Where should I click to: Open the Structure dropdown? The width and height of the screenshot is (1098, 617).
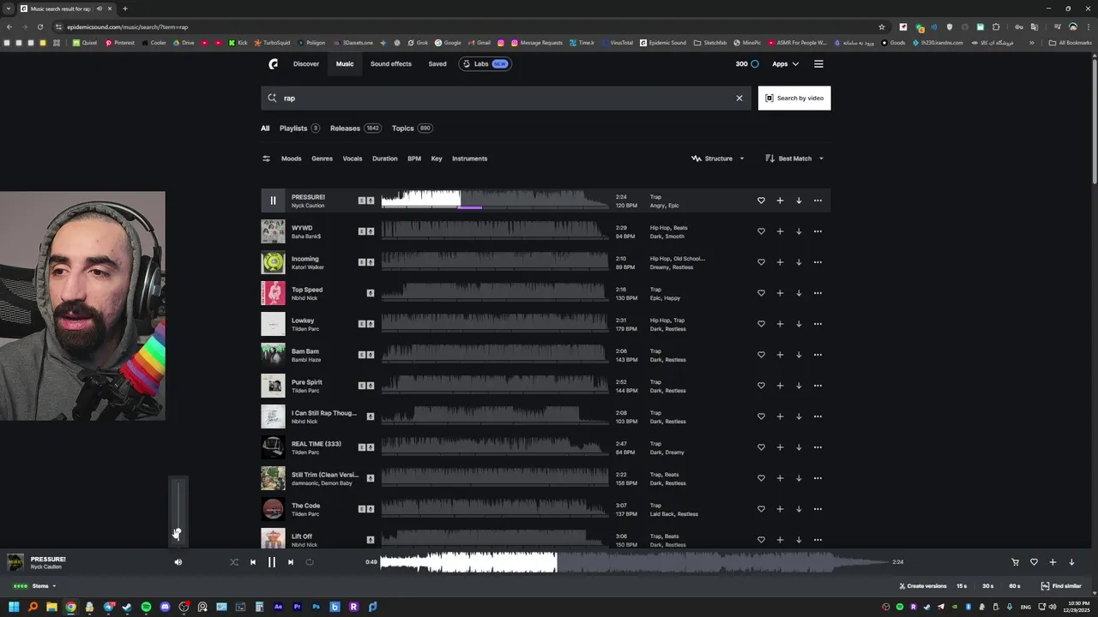point(718,159)
